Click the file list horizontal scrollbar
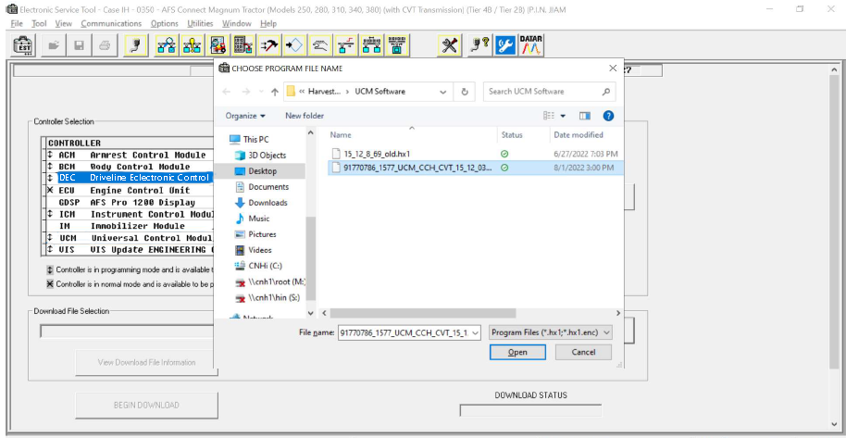This screenshot has height=438, width=846. point(423,313)
